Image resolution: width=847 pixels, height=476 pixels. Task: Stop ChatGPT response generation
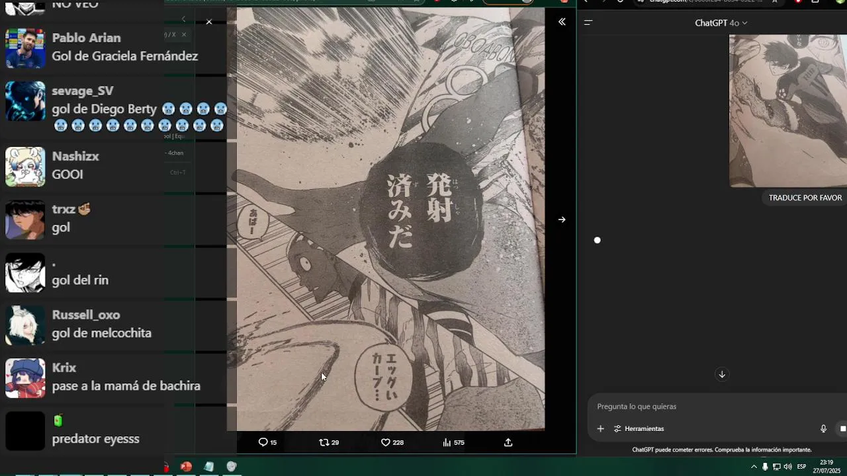(842, 428)
